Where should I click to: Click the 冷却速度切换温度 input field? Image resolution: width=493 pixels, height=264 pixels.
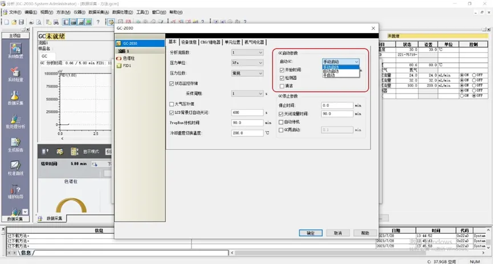click(x=246, y=133)
